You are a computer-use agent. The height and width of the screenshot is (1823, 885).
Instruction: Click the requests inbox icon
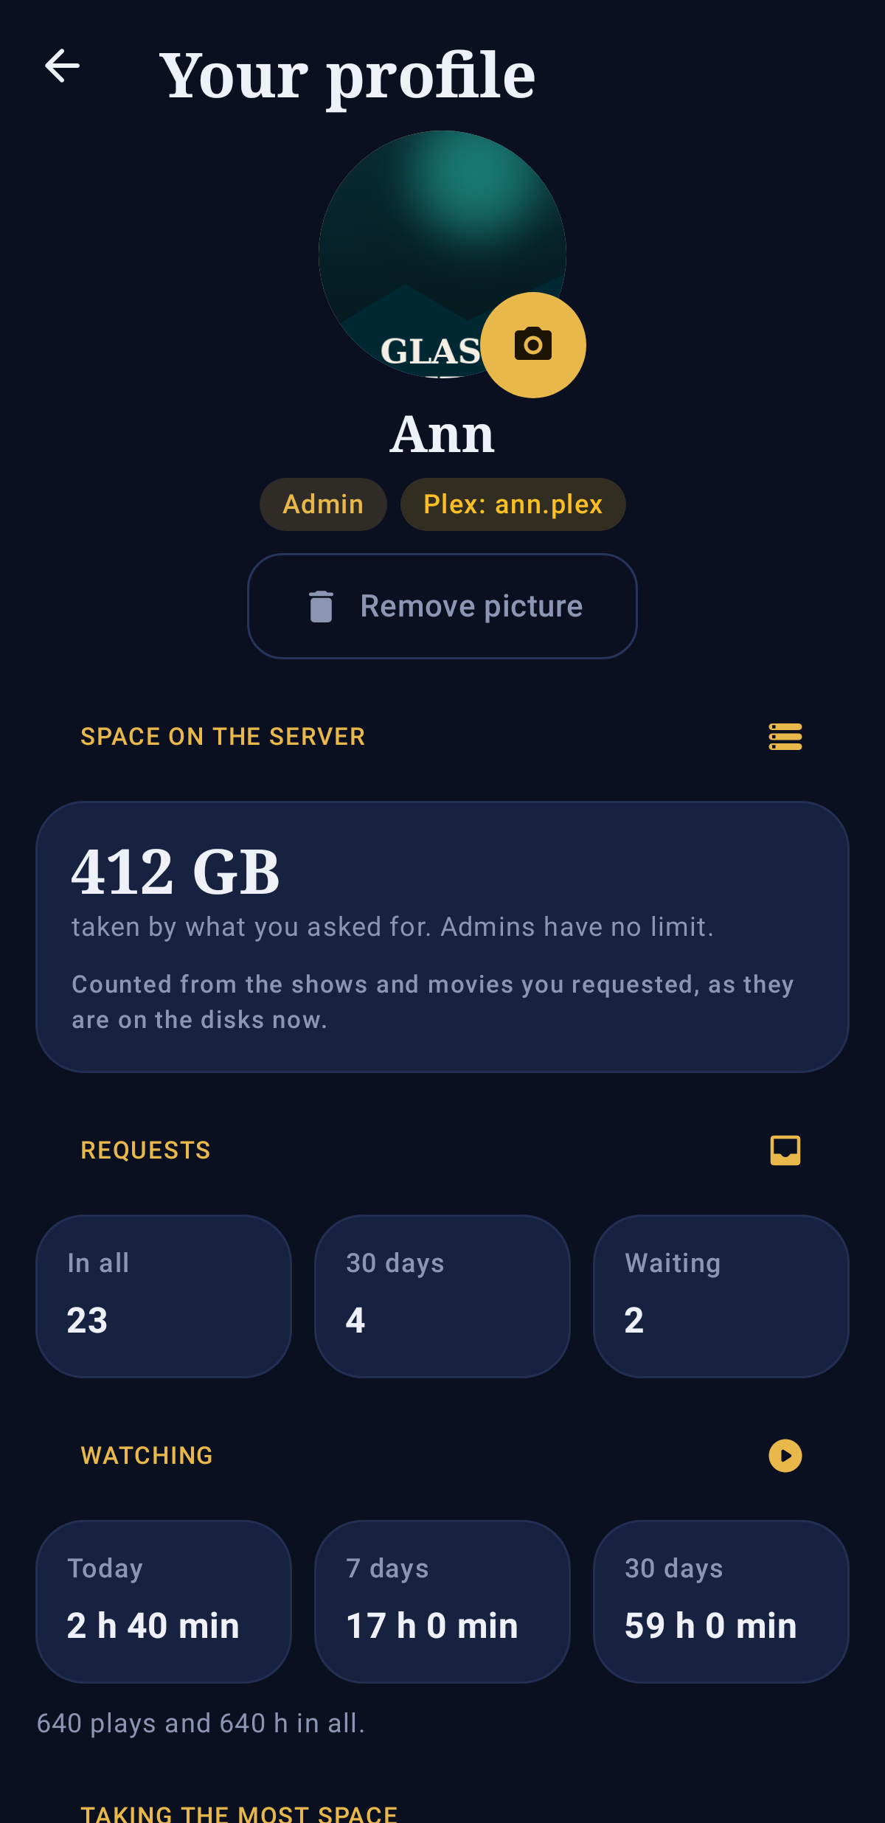tap(785, 1150)
